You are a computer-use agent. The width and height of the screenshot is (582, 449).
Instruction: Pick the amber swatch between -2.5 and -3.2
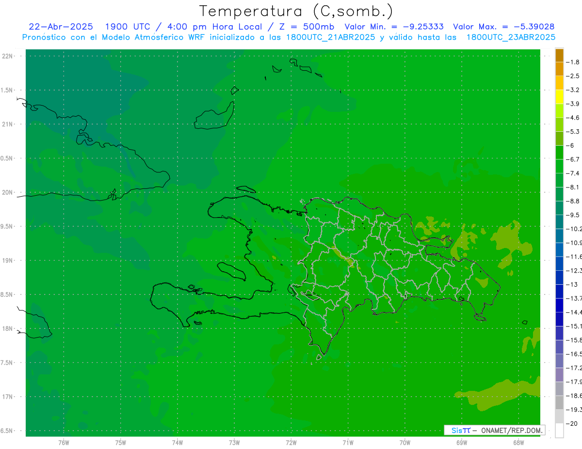pos(559,83)
